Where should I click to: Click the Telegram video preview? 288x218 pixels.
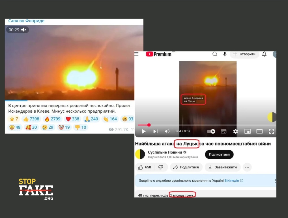click(x=74, y=62)
